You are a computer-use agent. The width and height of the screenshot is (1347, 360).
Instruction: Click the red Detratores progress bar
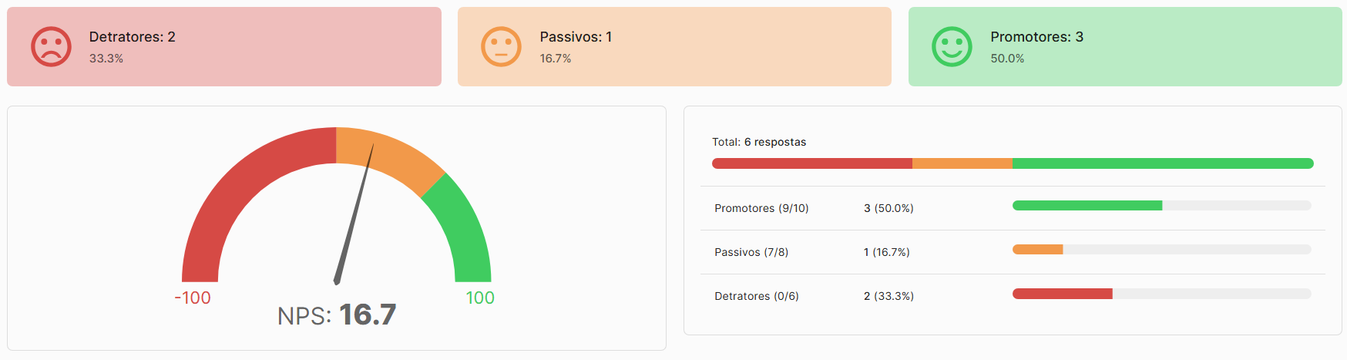click(1063, 294)
